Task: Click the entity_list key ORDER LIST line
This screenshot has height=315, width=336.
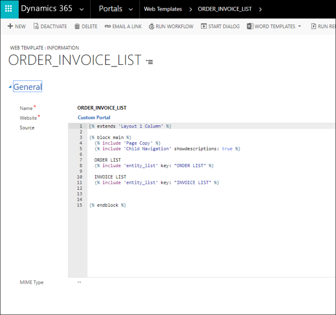Action: pos(154,165)
